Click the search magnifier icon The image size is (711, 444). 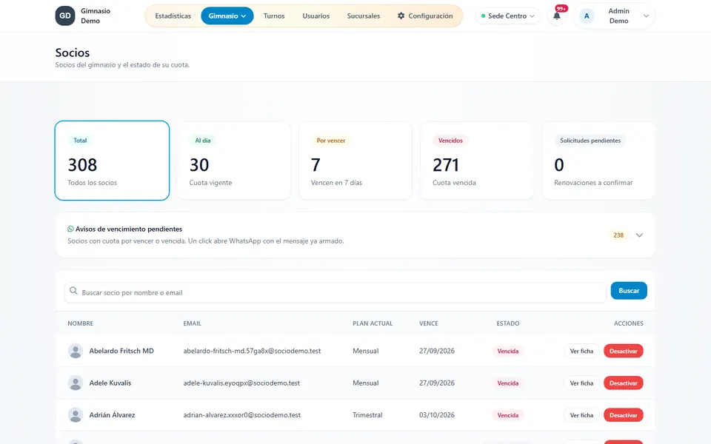click(73, 291)
